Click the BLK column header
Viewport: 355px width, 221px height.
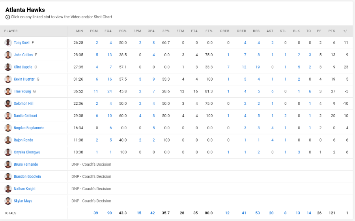tap(296, 31)
